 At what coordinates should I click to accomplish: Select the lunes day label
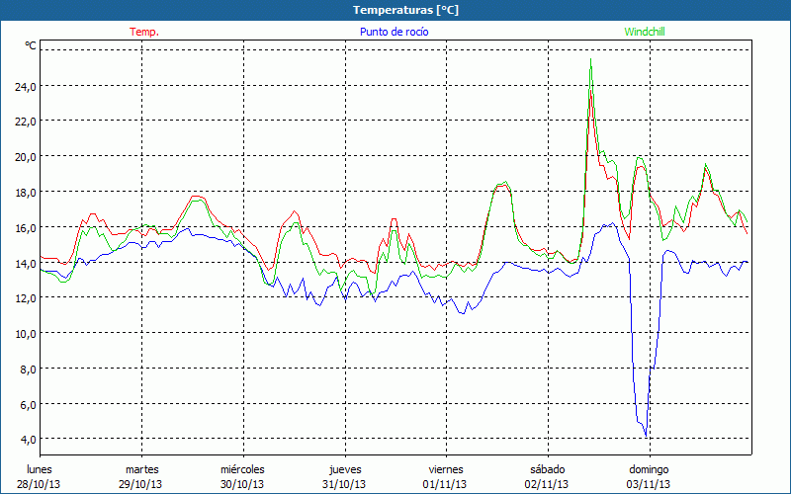click(x=40, y=469)
